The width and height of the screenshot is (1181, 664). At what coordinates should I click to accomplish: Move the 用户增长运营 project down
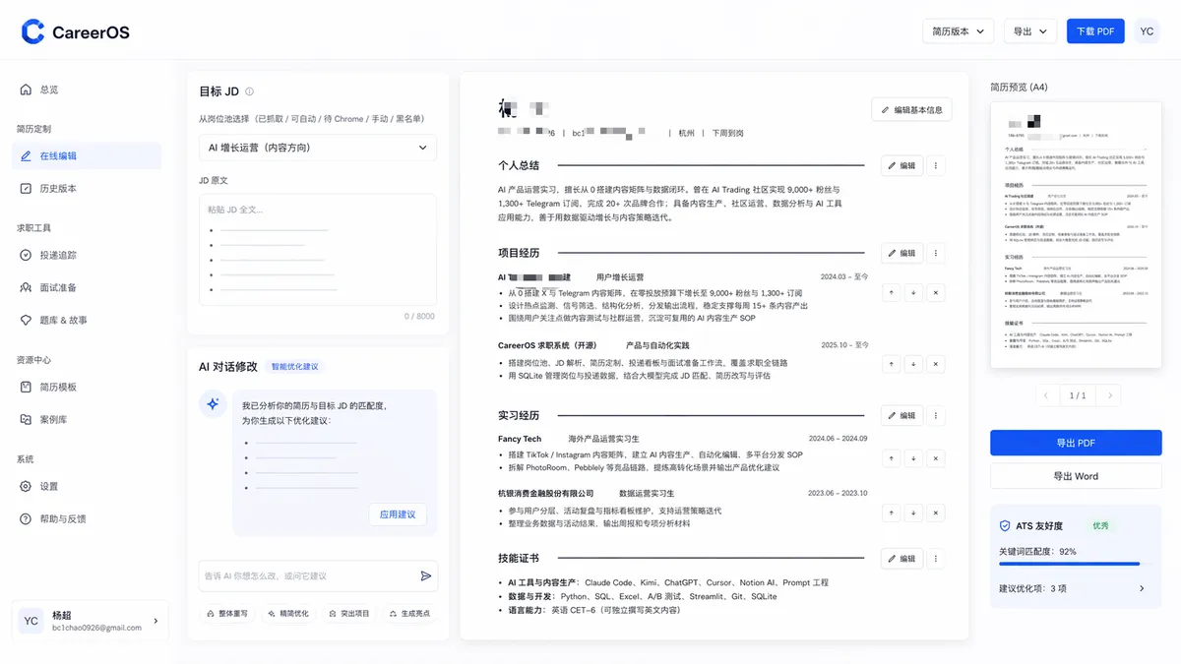tap(912, 292)
